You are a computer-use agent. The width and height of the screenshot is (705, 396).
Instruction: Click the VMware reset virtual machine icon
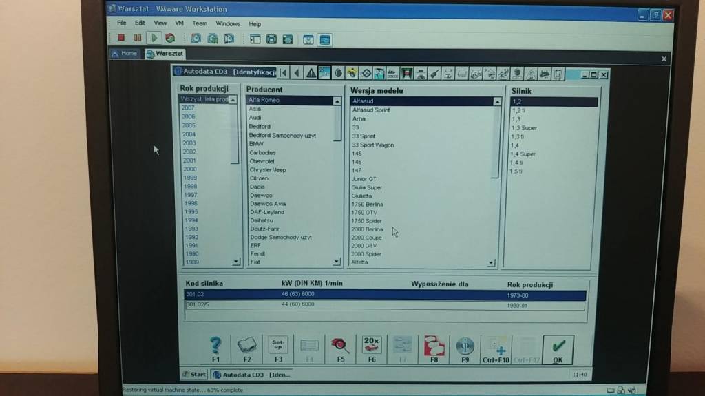click(171, 39)
